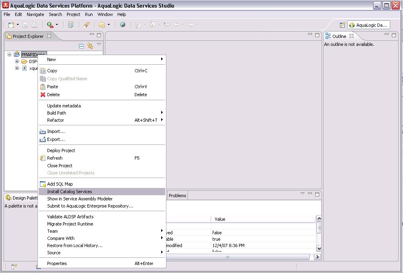Image resolution: width=403 pixels, height=273 pixels.
Task: Click the Run/Debug server toolbar icon
Action: (50, 25)
